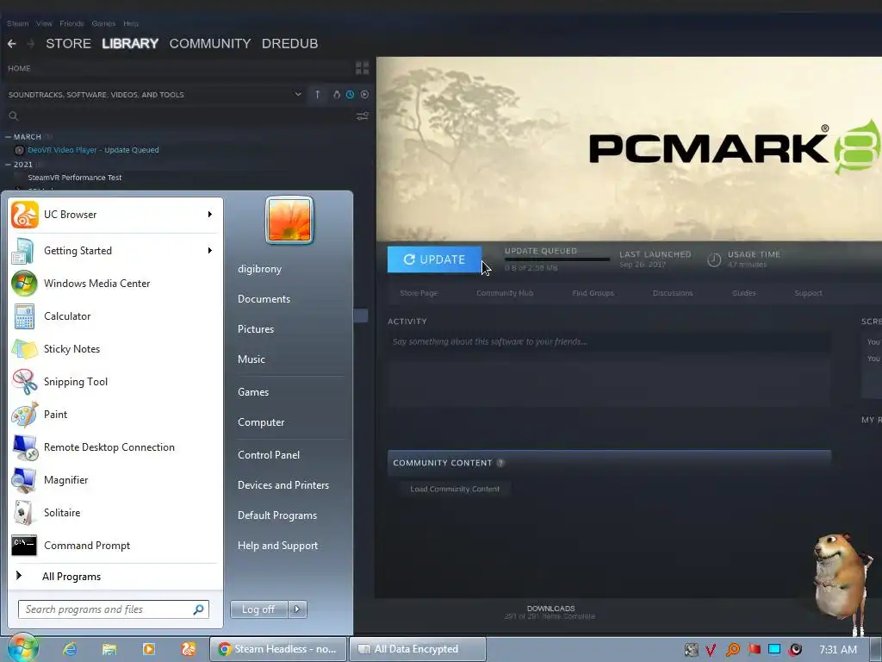Open Command Prompt

point(115,546)
